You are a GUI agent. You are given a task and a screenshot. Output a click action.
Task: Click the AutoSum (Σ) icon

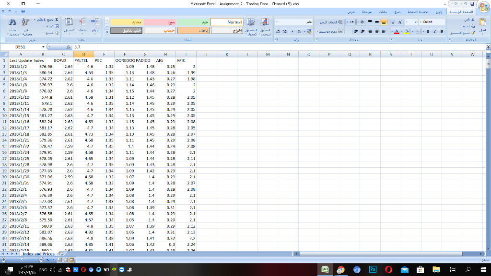tap(56, 19)
